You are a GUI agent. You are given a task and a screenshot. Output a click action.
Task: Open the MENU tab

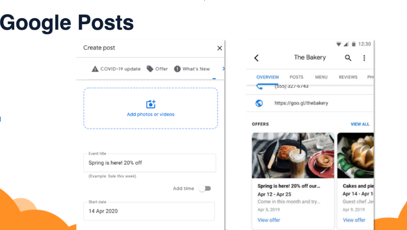click(321, 77)
